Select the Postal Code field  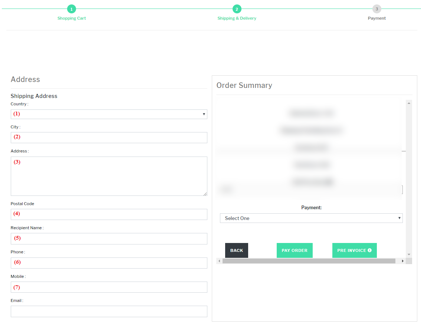click(109, 214)
